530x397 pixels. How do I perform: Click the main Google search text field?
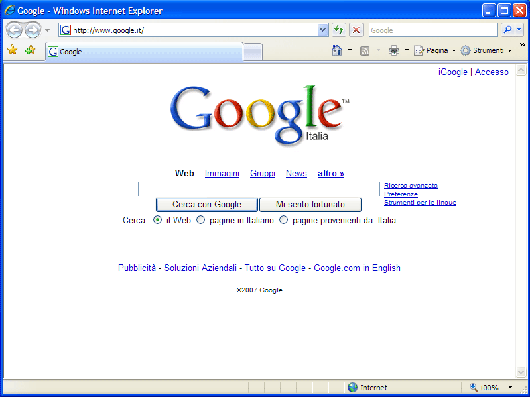(259, 189)
